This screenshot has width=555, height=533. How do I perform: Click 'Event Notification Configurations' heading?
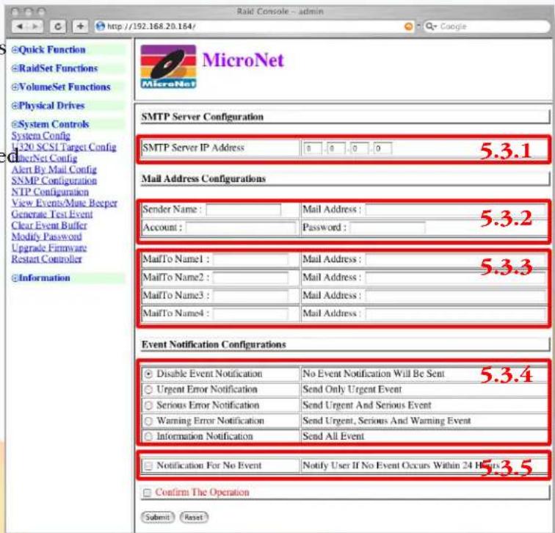point(214,345)
